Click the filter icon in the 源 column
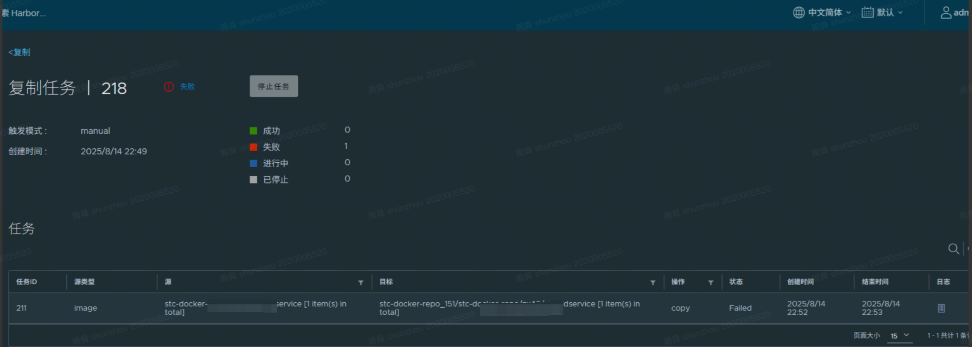 361,283
